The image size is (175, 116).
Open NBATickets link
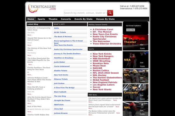click(59, 105)
